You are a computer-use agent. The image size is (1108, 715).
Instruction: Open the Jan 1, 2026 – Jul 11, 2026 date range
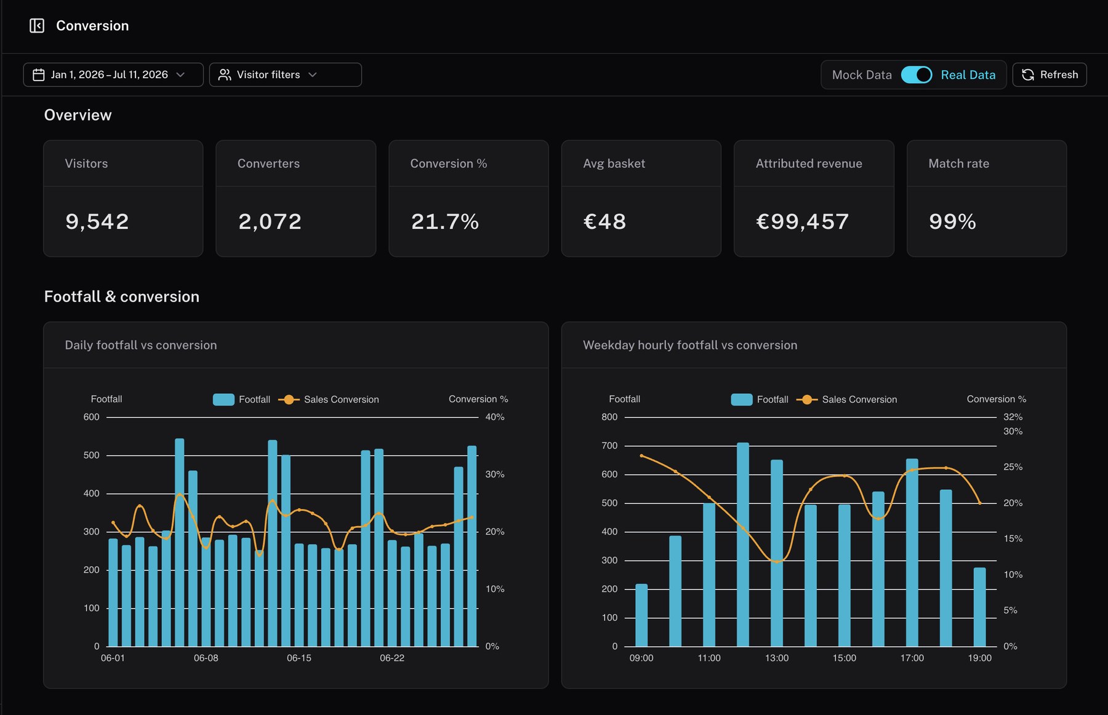point(113,75)
